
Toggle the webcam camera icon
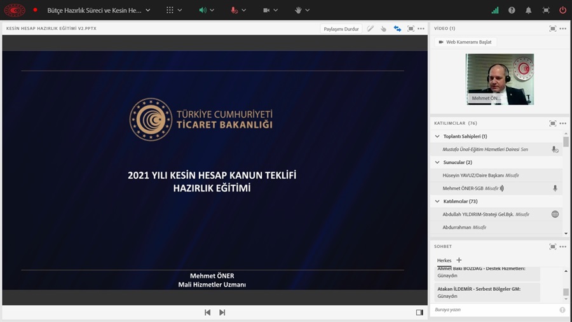pyautogui.click(x=266, y=10)
